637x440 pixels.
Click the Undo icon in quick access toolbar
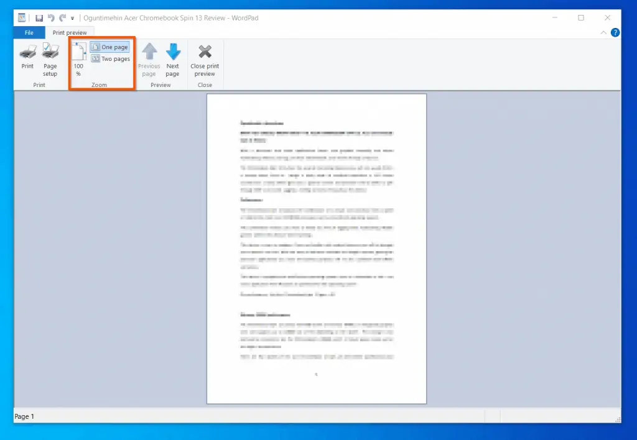click(51, 18)
